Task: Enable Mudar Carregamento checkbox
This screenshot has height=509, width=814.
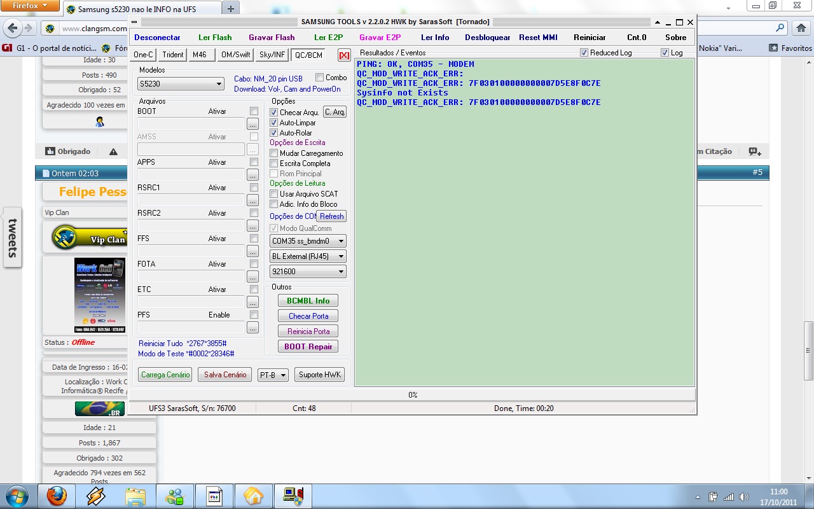Action: pos(274,153)
